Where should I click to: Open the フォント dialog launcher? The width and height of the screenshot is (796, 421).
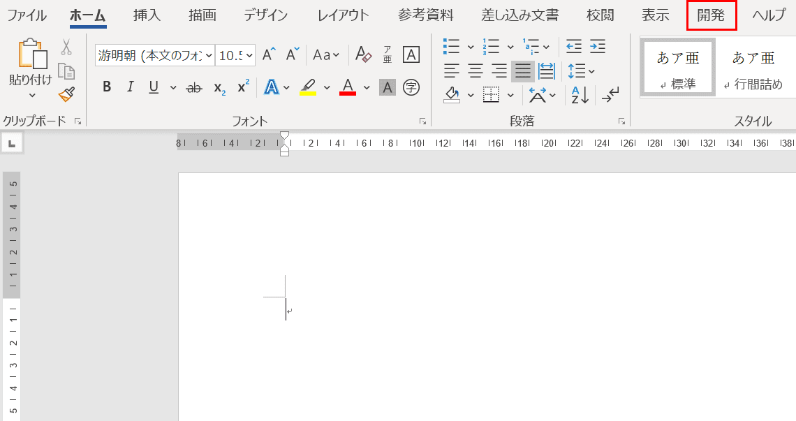point(422,121)
